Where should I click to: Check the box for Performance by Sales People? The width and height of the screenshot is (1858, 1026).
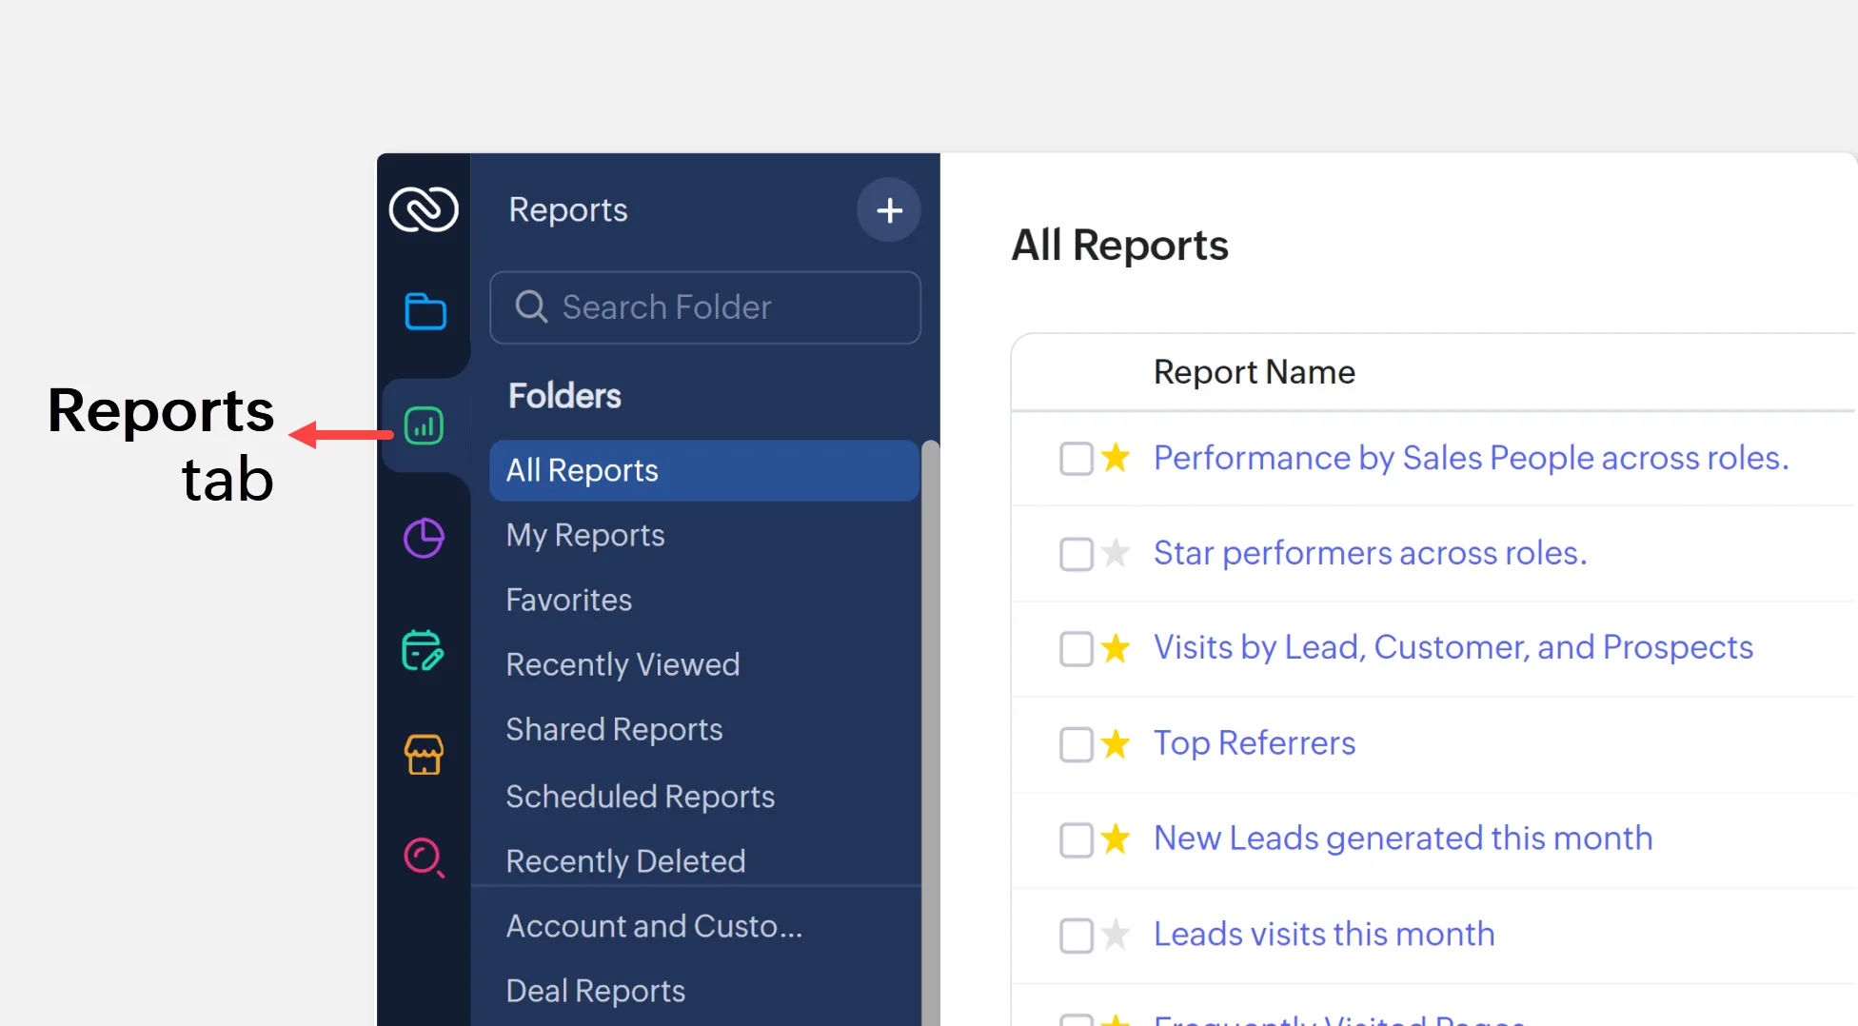(1076, 459)
